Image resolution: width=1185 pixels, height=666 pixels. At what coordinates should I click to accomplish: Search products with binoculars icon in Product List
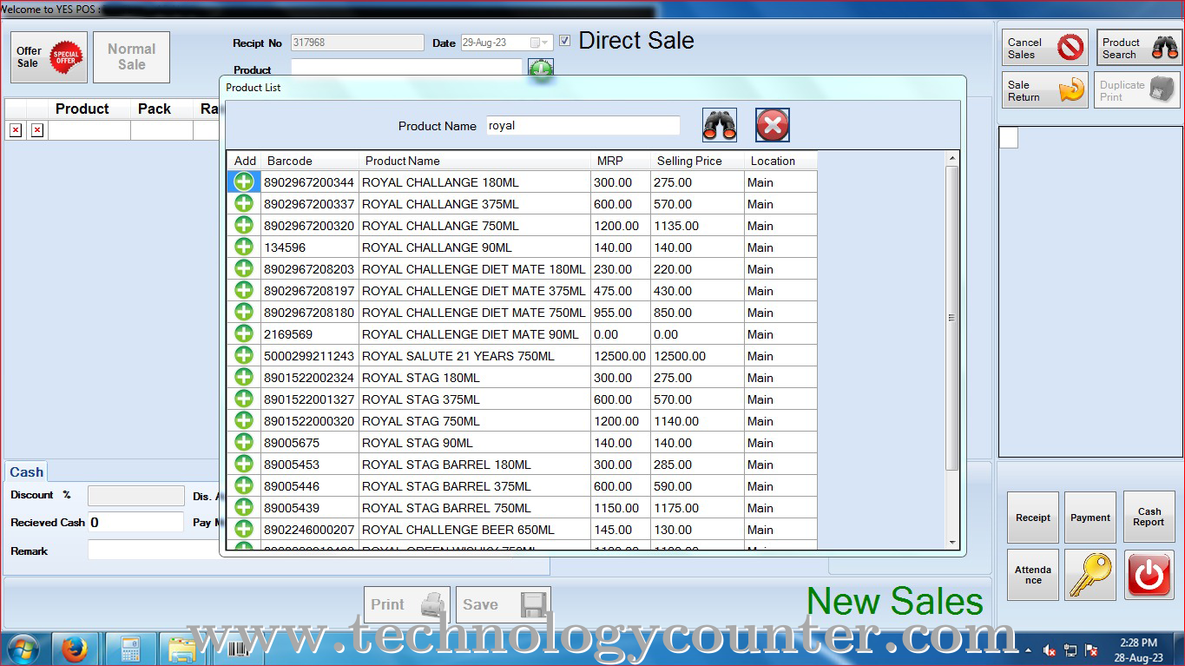pyautogui.click(x=720, y=126)
